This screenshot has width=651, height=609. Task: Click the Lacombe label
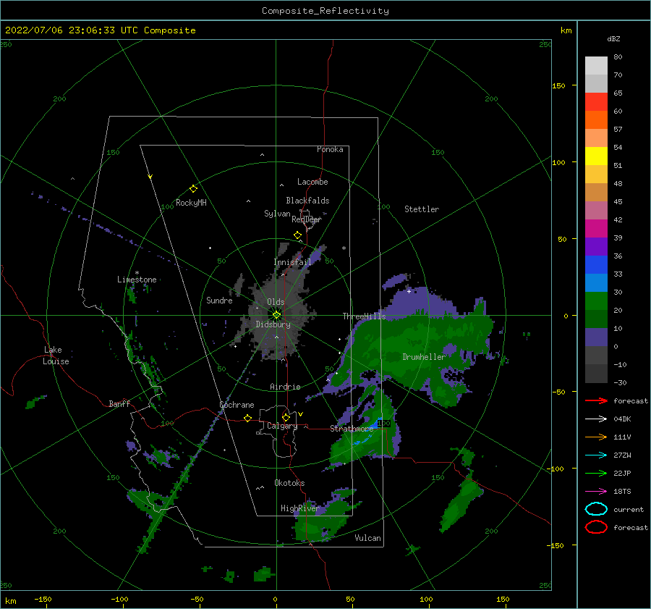click(312, 182)
